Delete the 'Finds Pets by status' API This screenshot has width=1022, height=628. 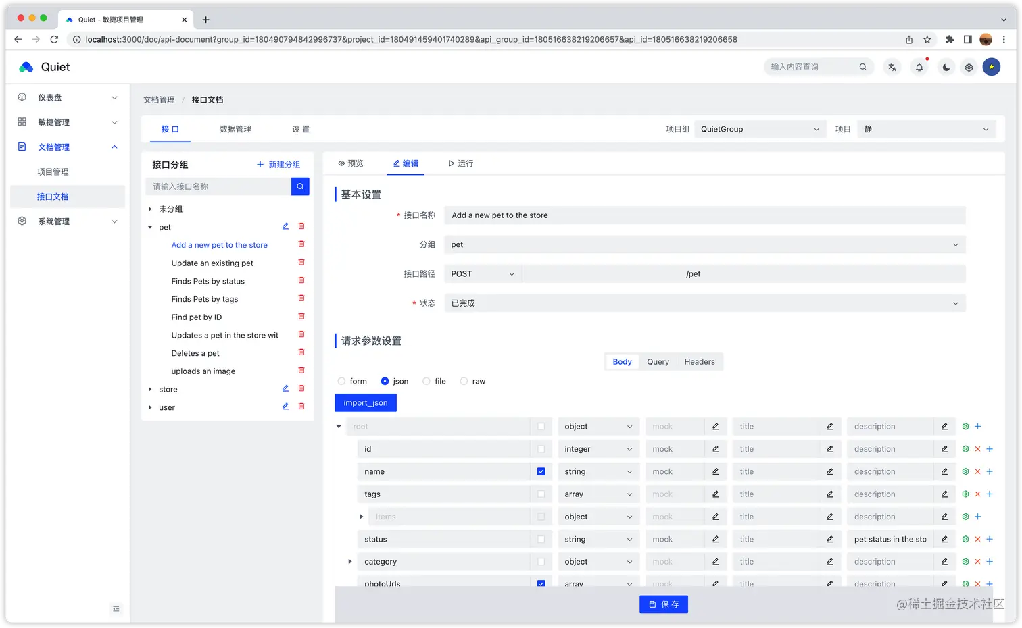point(301,281)
